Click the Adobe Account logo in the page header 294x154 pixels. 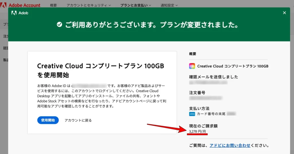(x=20, y=5)
